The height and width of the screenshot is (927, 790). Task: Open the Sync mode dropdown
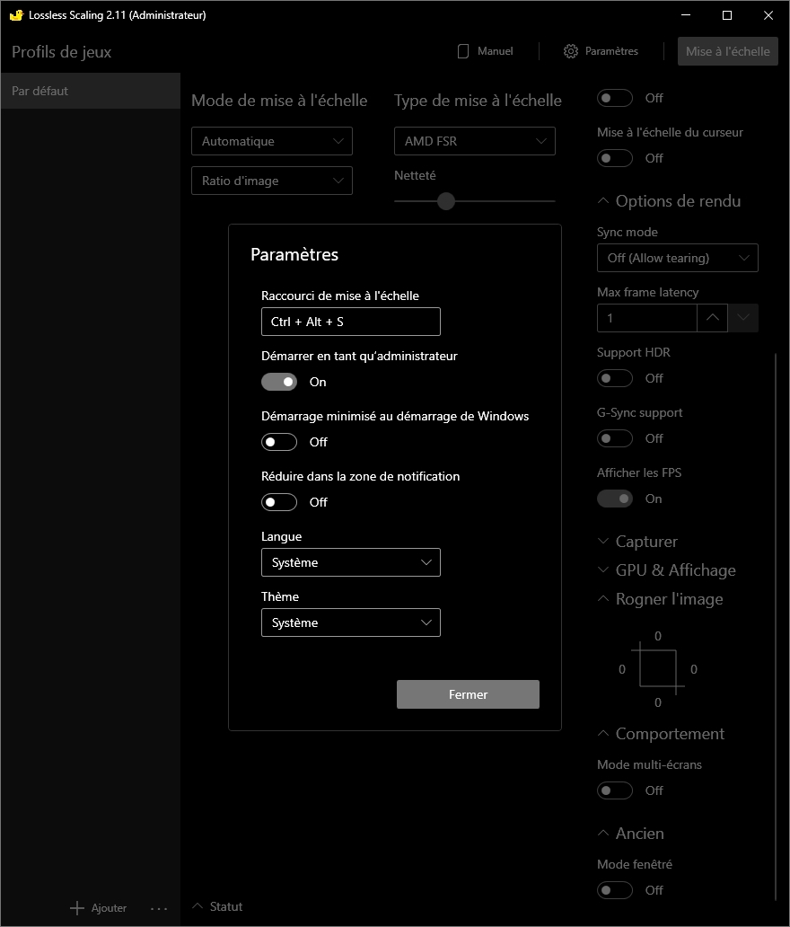coord(677,259)
